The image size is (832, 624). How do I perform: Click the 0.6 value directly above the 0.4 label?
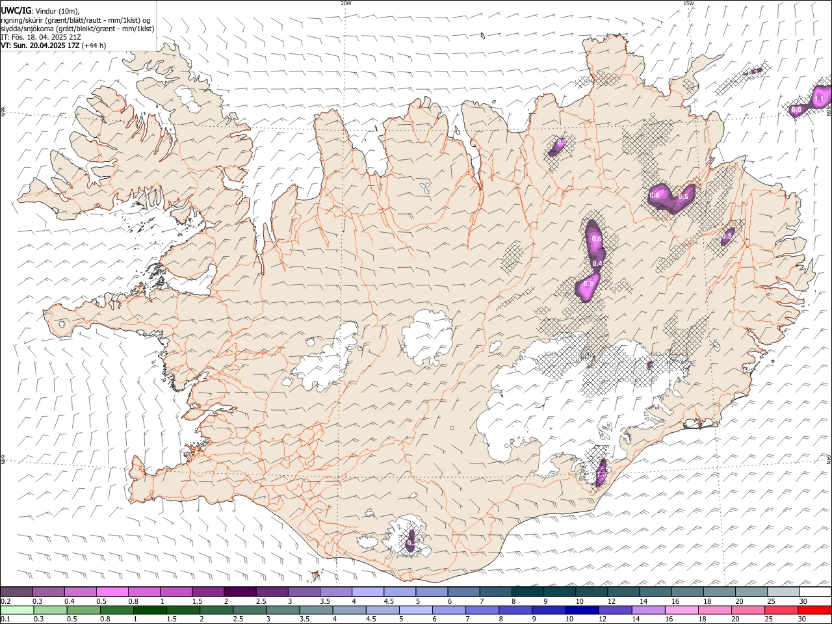coord(597,239)
